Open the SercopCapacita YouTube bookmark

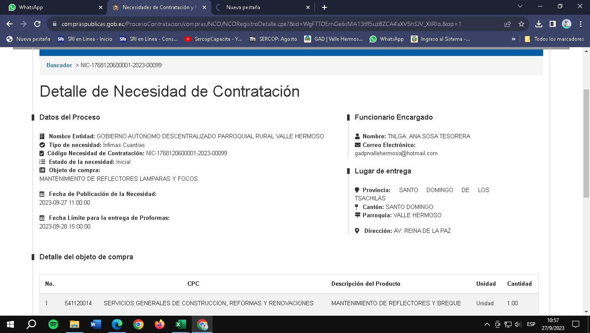coord(213,39)
